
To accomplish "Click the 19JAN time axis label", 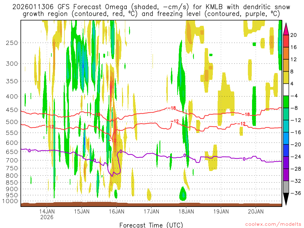I will point(221,211).
